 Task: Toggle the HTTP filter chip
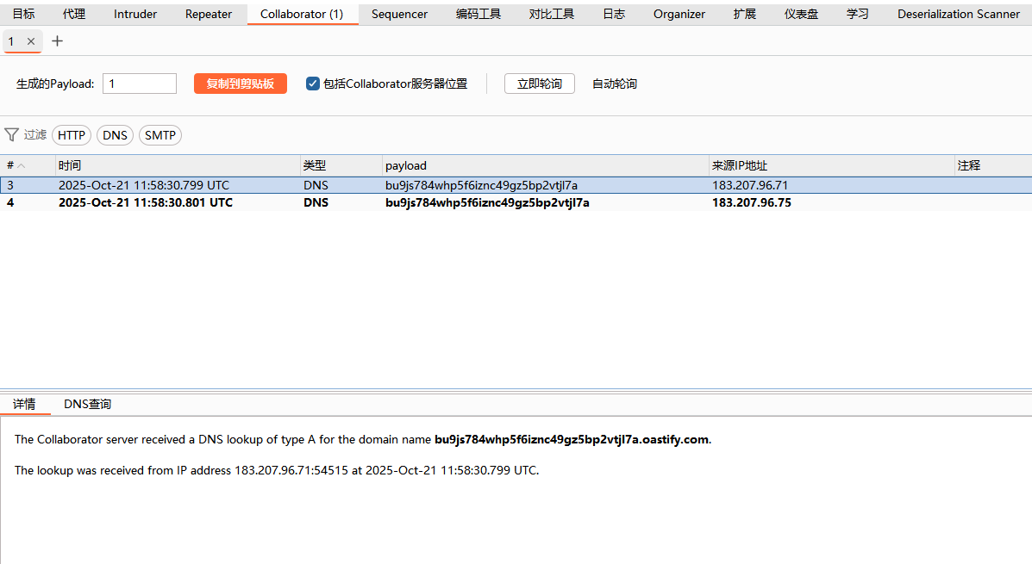72,135
